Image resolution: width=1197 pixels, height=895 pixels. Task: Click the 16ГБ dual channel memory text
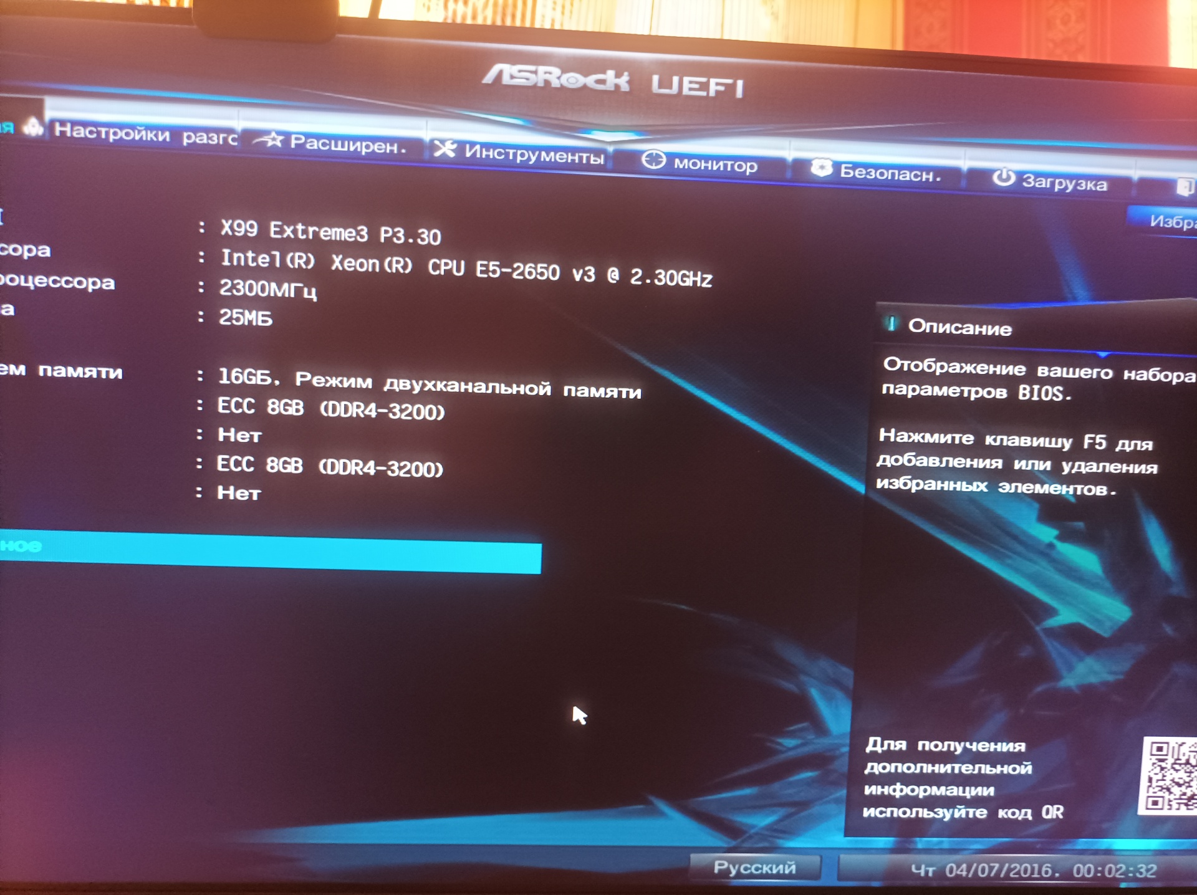coord(429,383)
